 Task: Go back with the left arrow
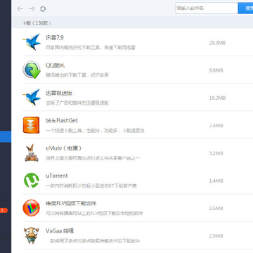(x=20, y=8)
